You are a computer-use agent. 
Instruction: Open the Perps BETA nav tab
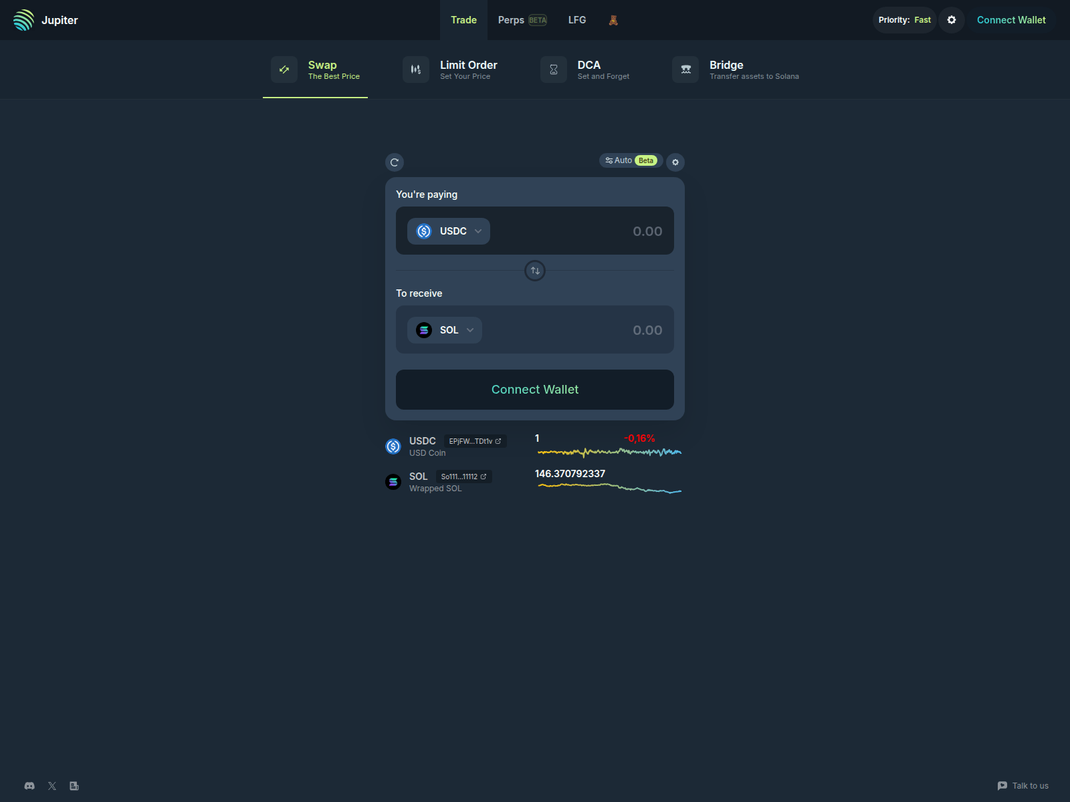(522, 20)
